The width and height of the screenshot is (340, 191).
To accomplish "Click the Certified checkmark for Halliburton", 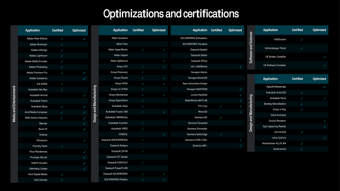I will click(x=301, y=40).
